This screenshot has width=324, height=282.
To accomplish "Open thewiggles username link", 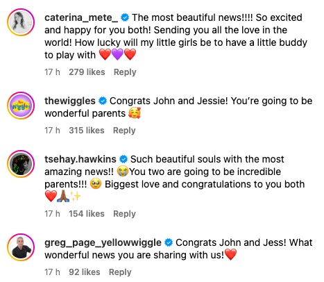I will 70,101.
